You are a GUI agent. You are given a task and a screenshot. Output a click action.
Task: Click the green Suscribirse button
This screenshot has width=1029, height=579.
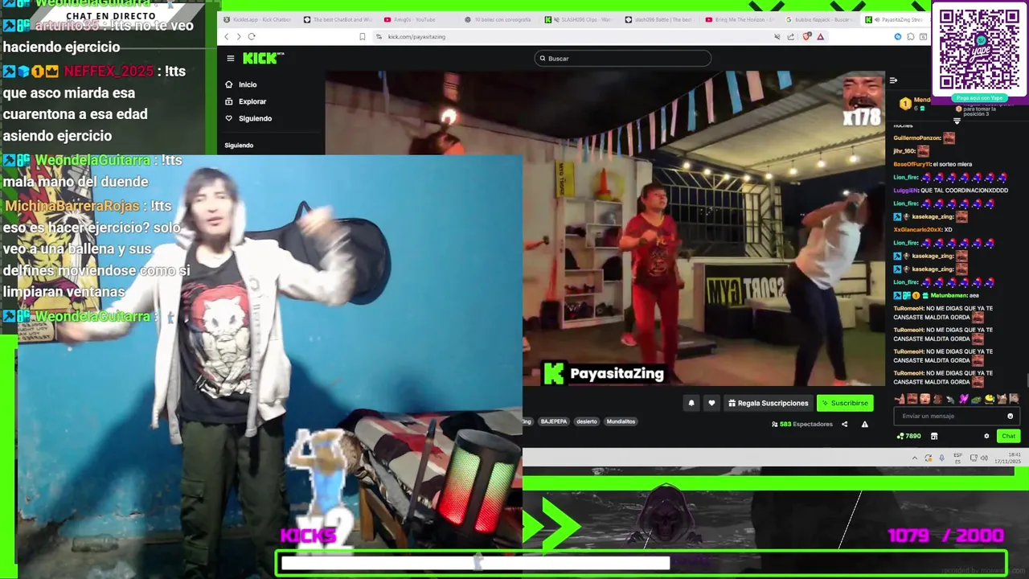pyautogui.click(x=845, y=403)
